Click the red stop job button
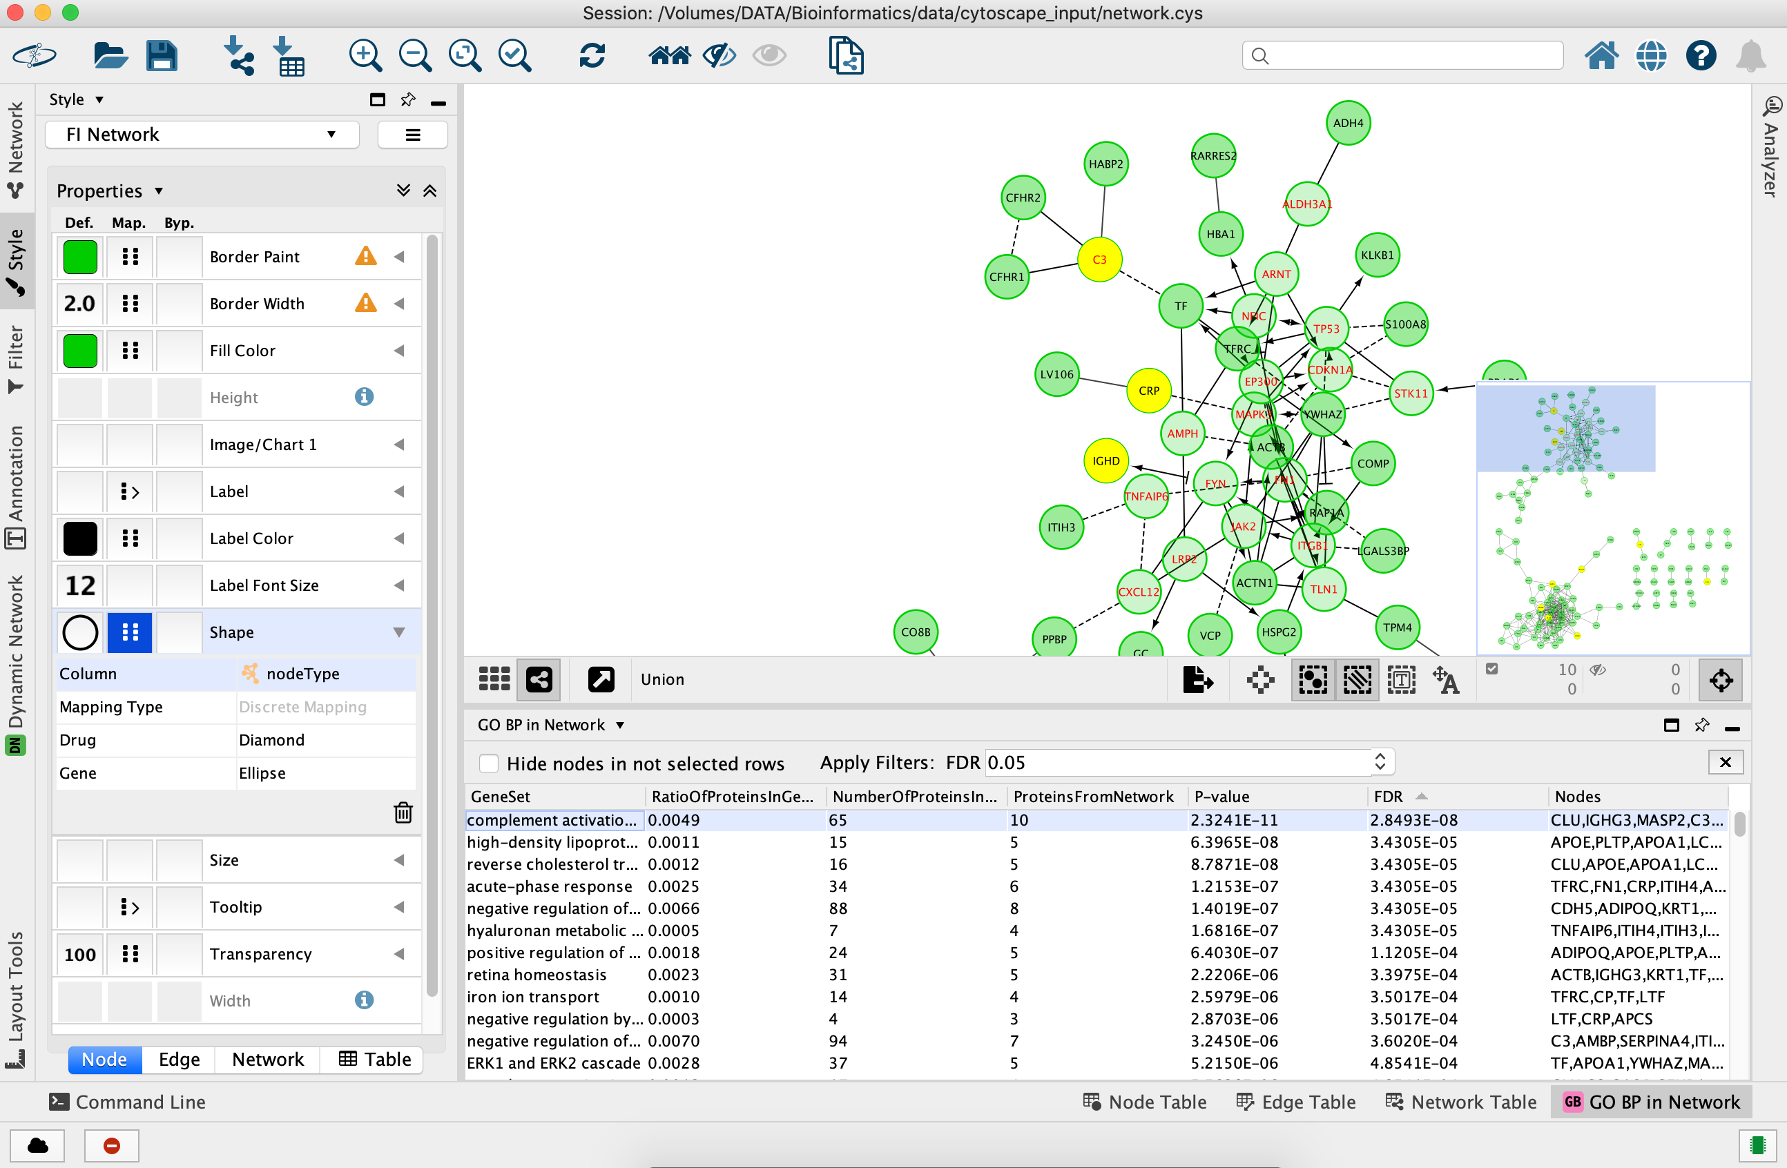 [112, 1145]
